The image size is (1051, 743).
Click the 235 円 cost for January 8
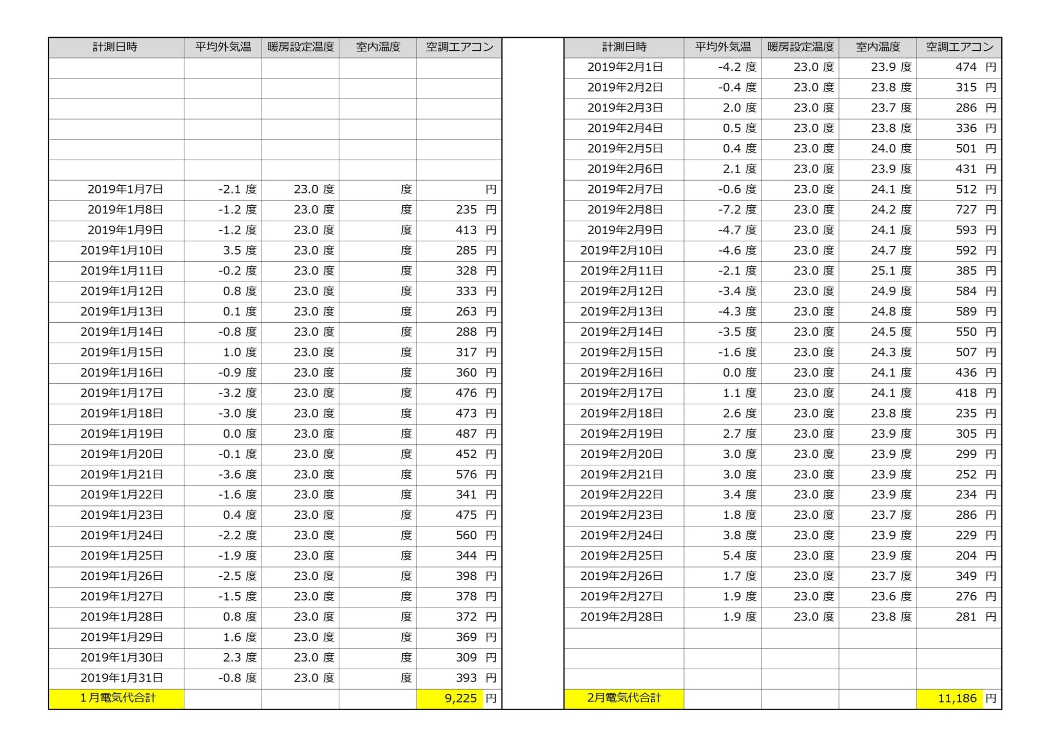click(x=459, y=210)
